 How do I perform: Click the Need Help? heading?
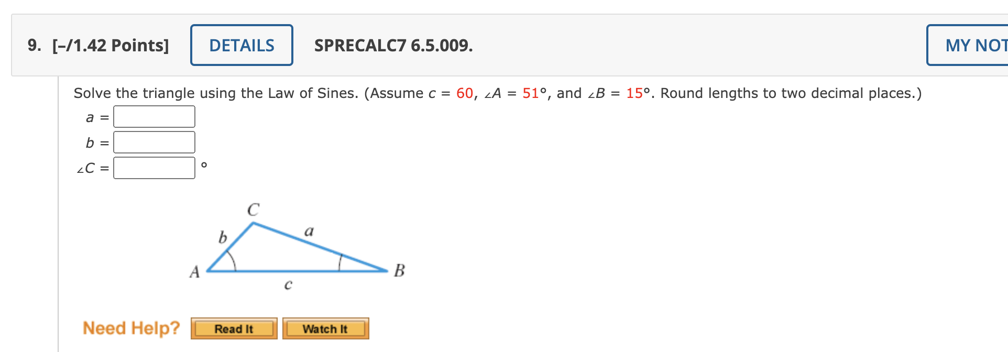[131, 328]
